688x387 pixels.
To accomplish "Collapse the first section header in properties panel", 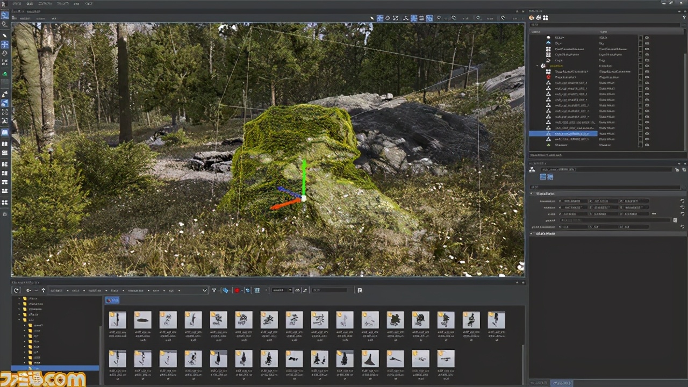I will coord(532,193).
